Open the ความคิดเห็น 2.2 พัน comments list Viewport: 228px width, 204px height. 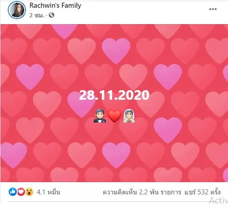142,192
